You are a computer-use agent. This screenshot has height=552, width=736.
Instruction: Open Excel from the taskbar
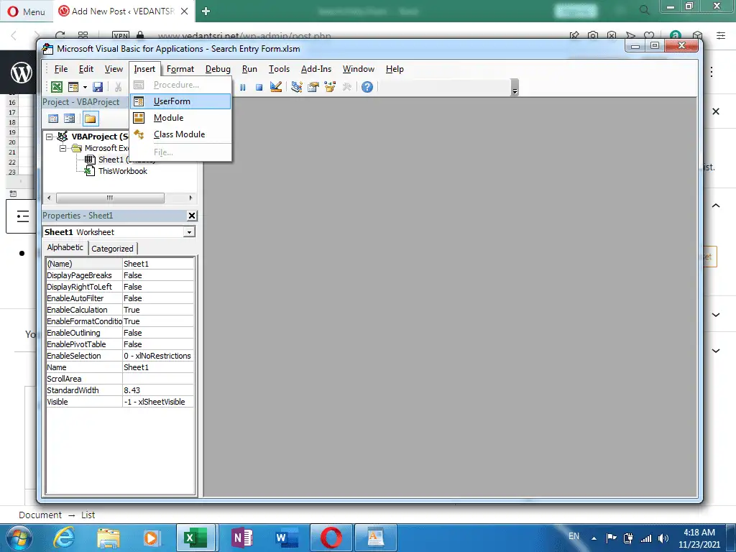tap(195, 538)
